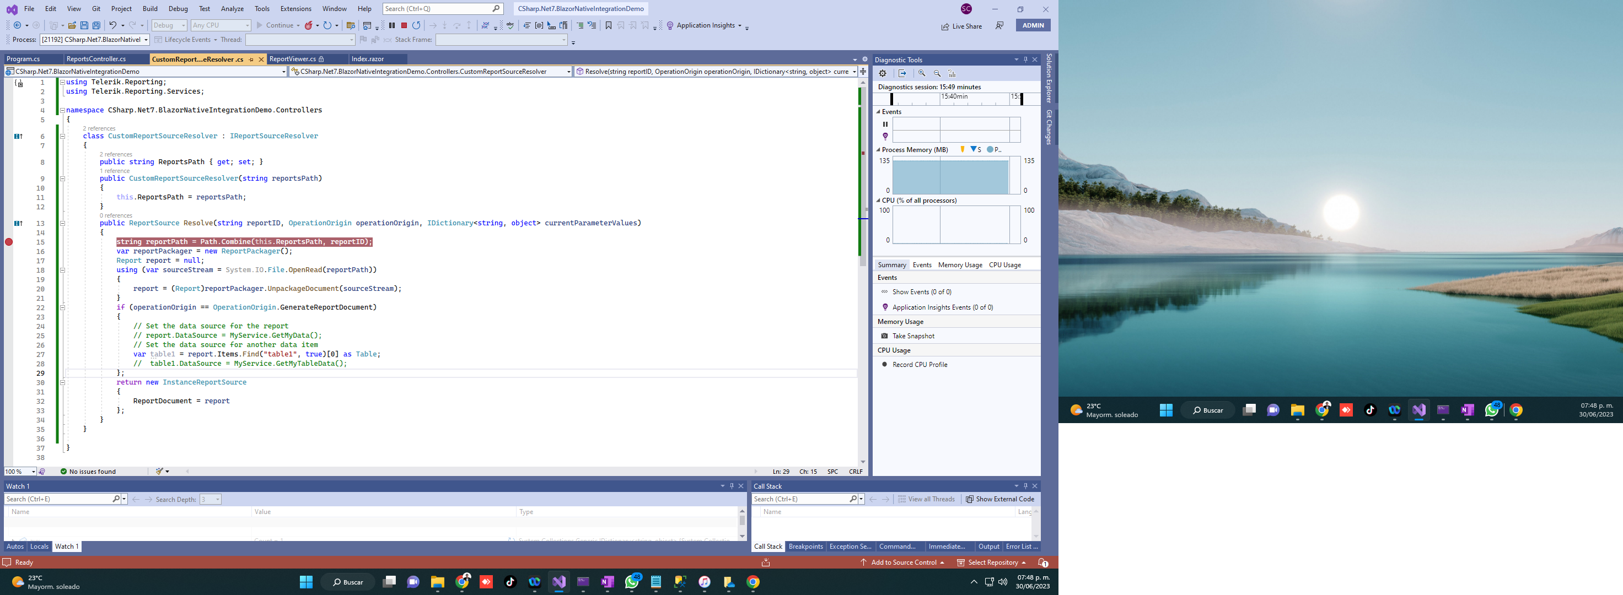This screenshot has height=595, width=1623.
Task: Click Zoom In in Diagnostic Tools
Action: 922,74
